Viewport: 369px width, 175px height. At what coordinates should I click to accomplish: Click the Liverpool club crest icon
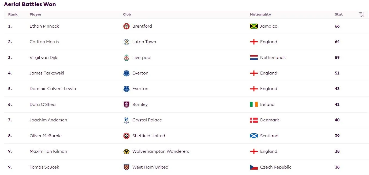coord(126,58)
